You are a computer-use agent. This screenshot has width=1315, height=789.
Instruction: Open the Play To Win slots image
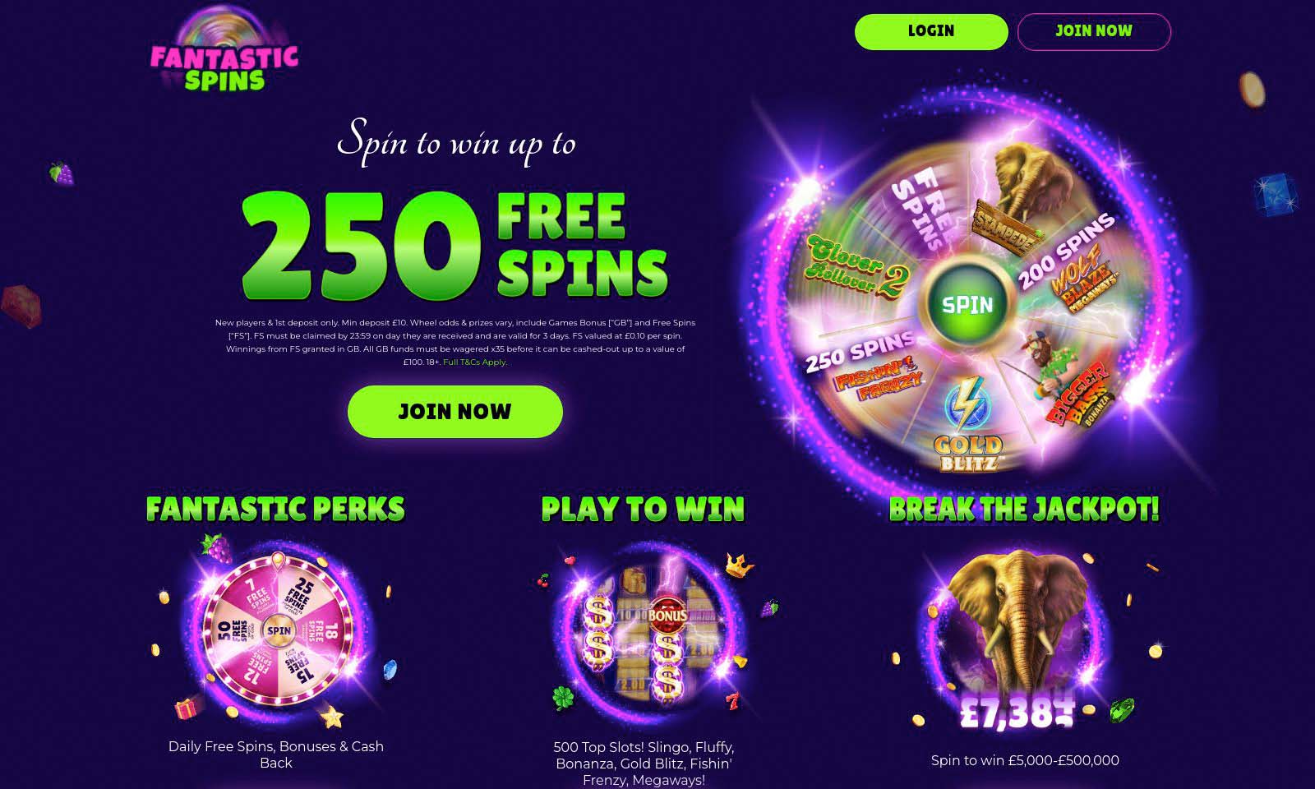click(644, 632)
